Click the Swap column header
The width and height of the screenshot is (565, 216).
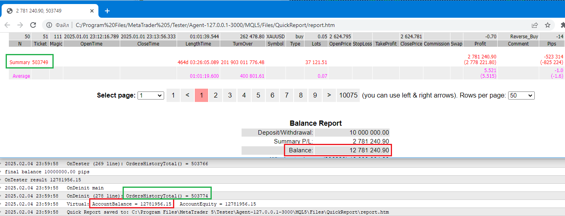click(457, 44)
